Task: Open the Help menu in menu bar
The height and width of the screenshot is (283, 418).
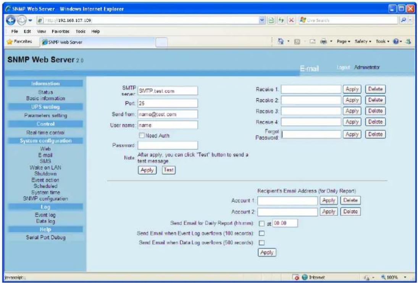Action: pos(95,31)
